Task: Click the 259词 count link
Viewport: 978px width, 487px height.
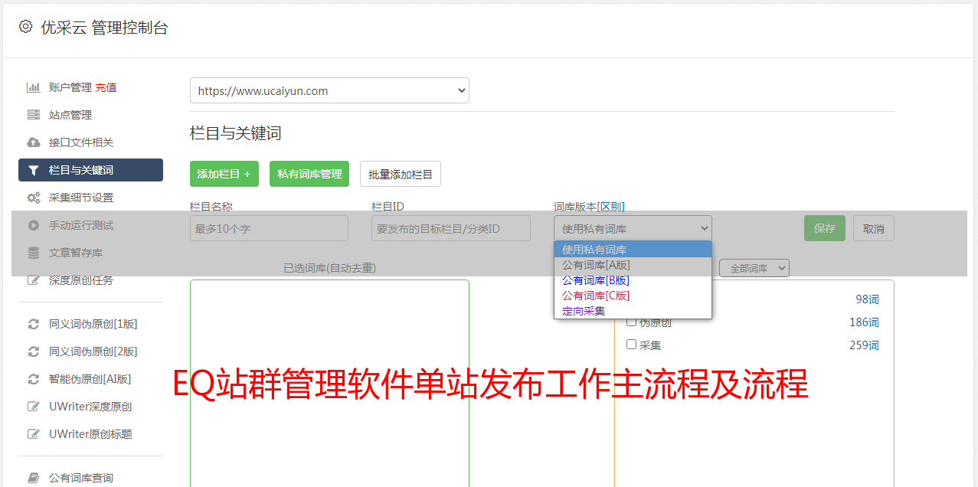Action: 864,345
